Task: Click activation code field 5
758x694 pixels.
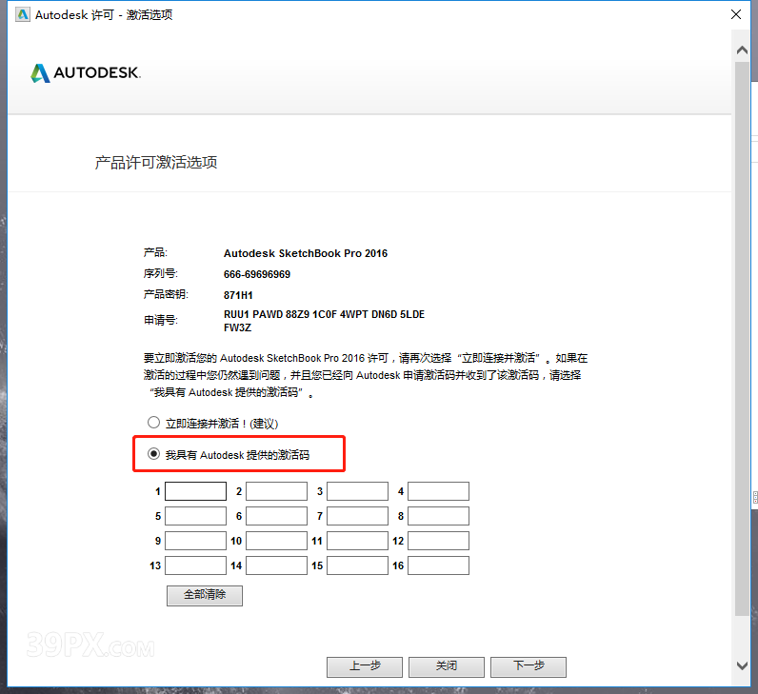Action: 195,516
